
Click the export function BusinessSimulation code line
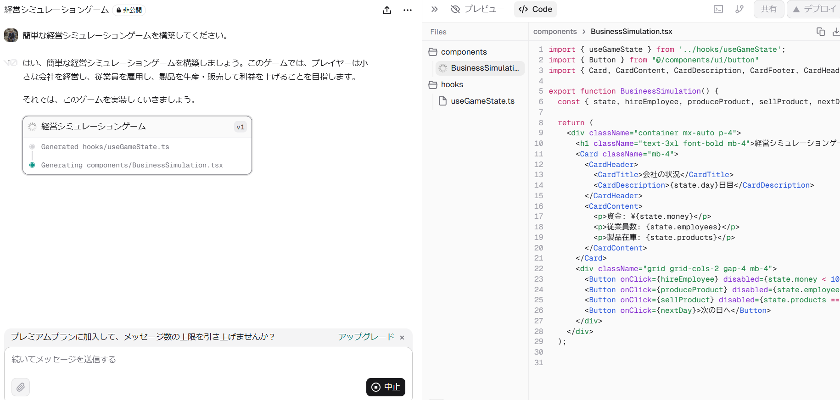coord(634,91)
